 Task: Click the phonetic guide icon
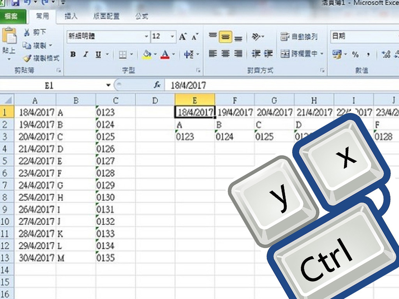click(x=189, y=54)
